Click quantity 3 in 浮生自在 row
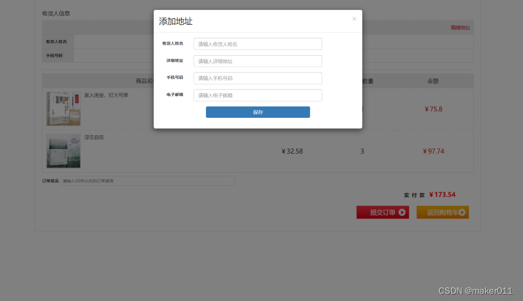 click(362, 151)
